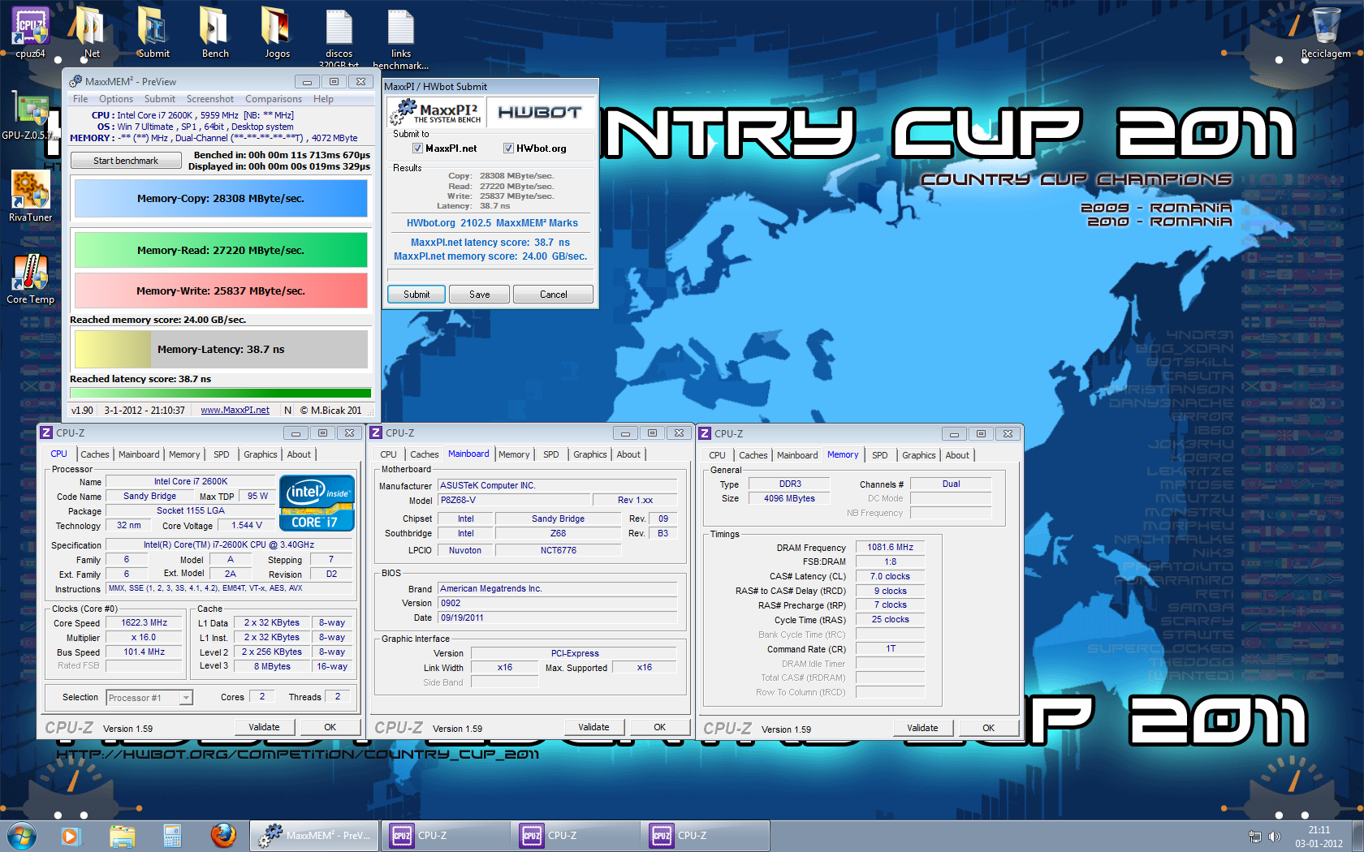Image resolution: width=1364 pixels, height=852 pixels.
Task: Select CPU tab in right CPU-Z window
Action: point(717,455)
